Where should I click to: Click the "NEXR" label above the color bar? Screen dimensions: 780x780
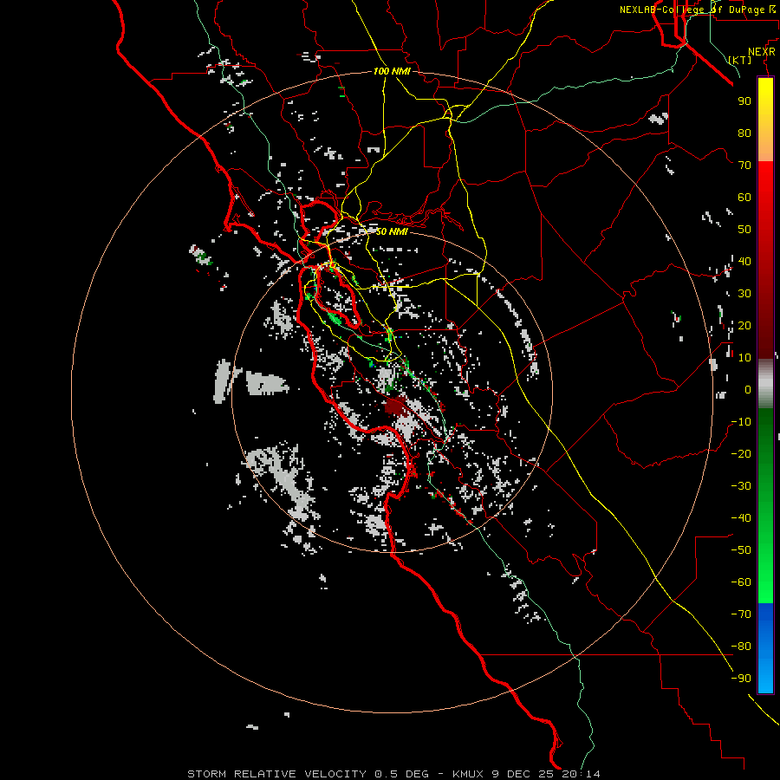762,52
